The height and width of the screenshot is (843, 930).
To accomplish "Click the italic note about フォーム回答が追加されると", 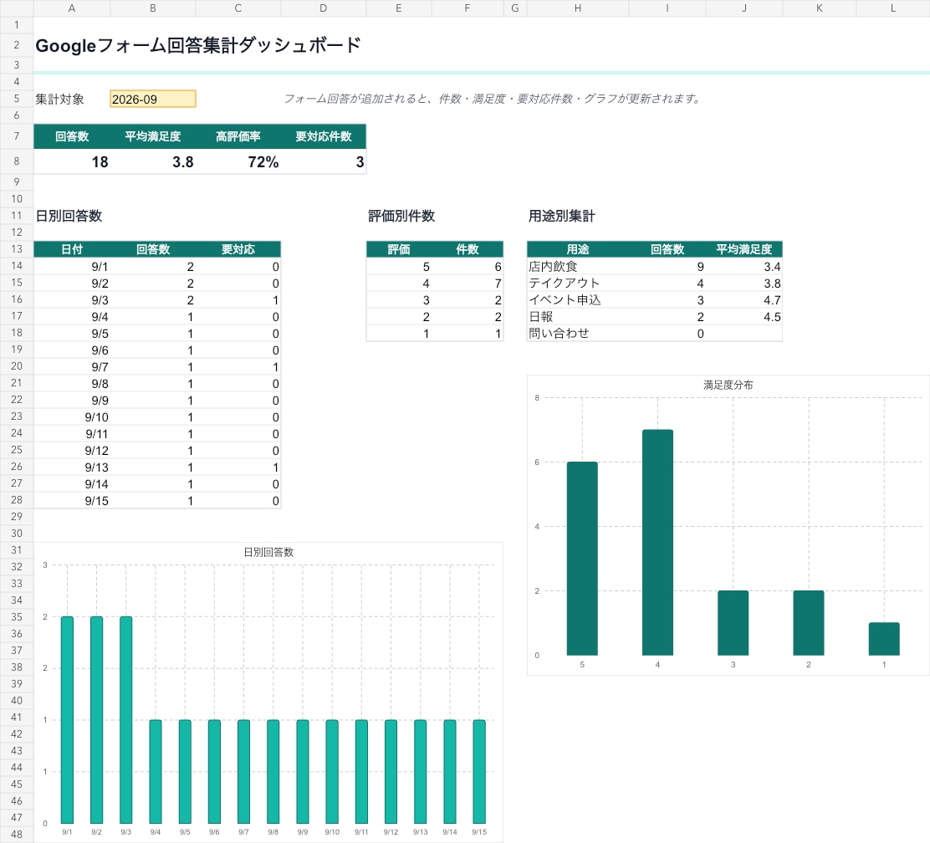I will click(x=493, y=99).
